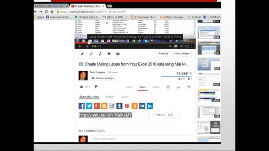269x151 pixels.
Task: Select the youtu.be share link field
Action: coord(114,115)
